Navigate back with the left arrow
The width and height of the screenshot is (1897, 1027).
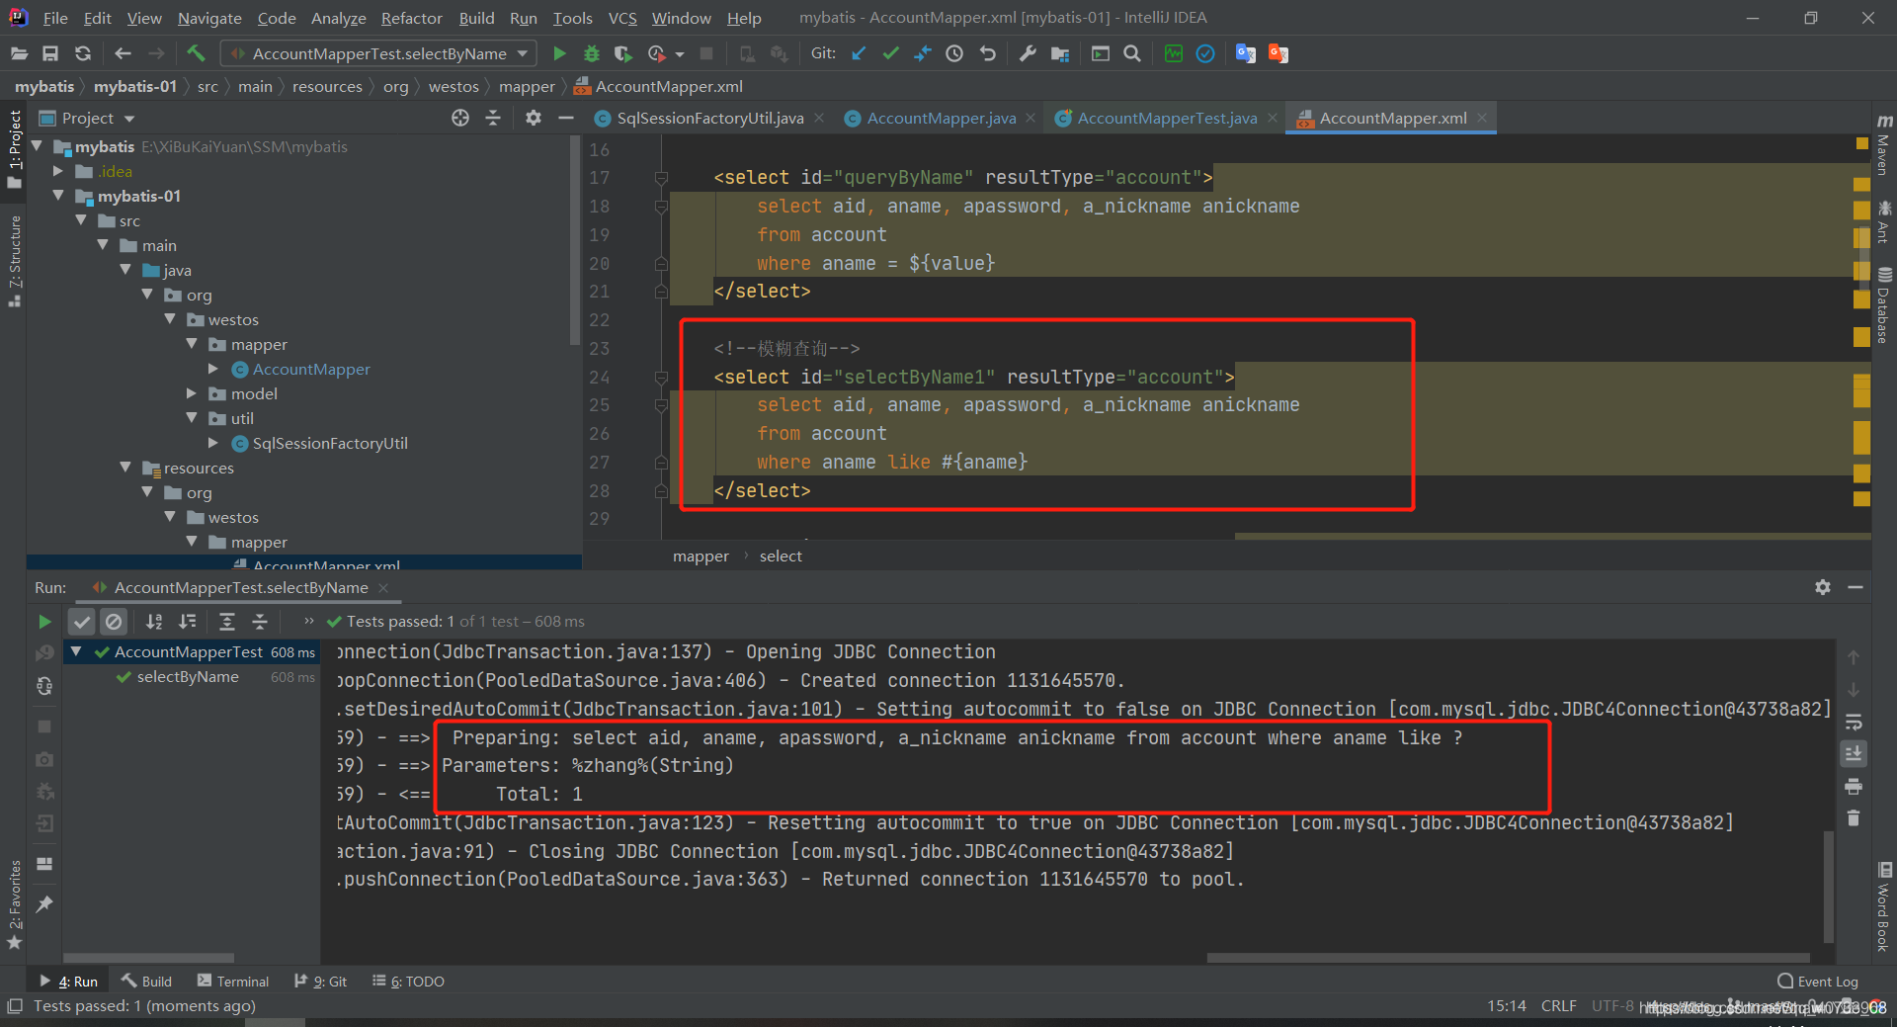(123, 53)
